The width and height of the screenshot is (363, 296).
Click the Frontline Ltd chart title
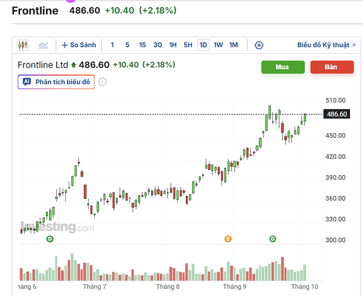click(x=43, y=65)
